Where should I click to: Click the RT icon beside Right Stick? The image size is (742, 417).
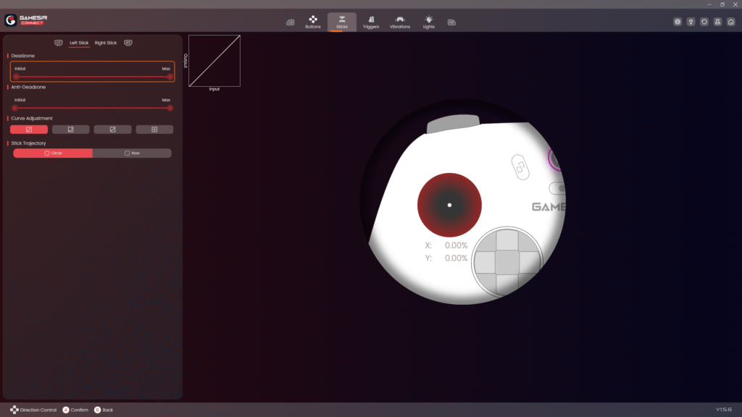(x=128, y=43)
